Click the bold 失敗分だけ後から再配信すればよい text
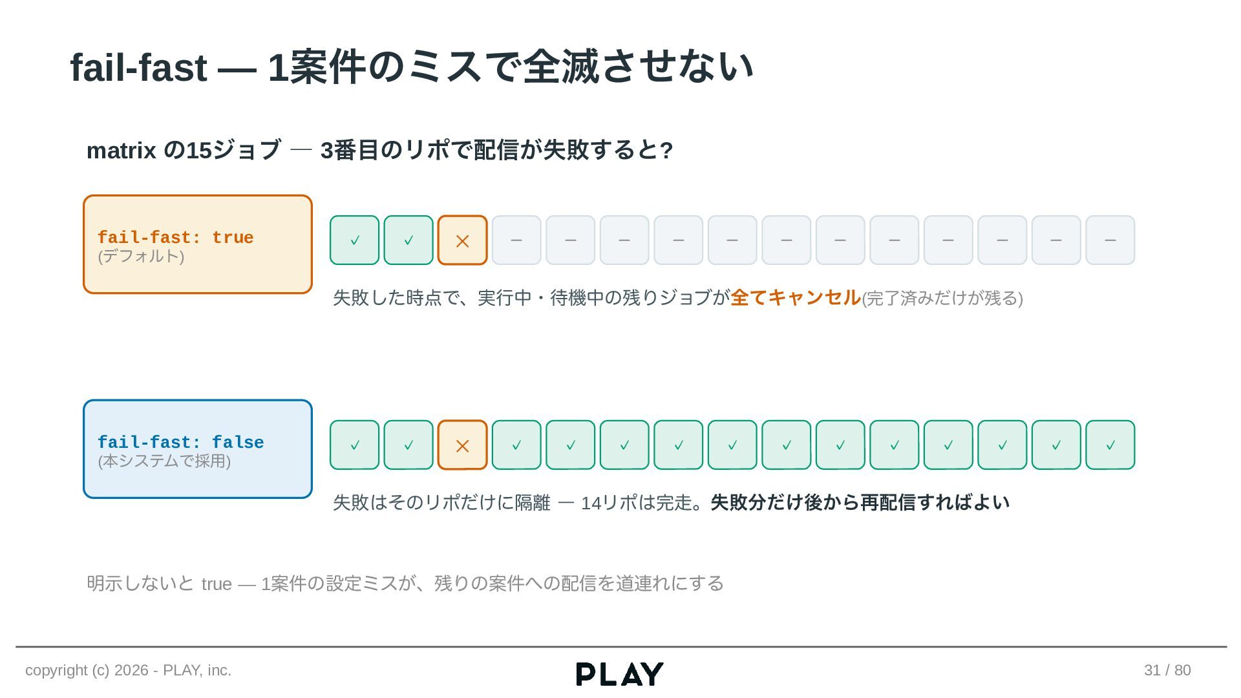The width and height of the screenshot is (1241, 698). [860, 502]
